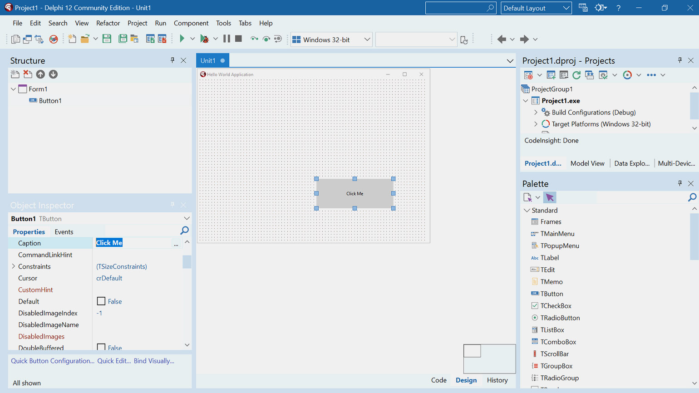The width and height of the screenshot is (699, 393).
Task: Click the Quick Edit link
Action: point(114,361)
